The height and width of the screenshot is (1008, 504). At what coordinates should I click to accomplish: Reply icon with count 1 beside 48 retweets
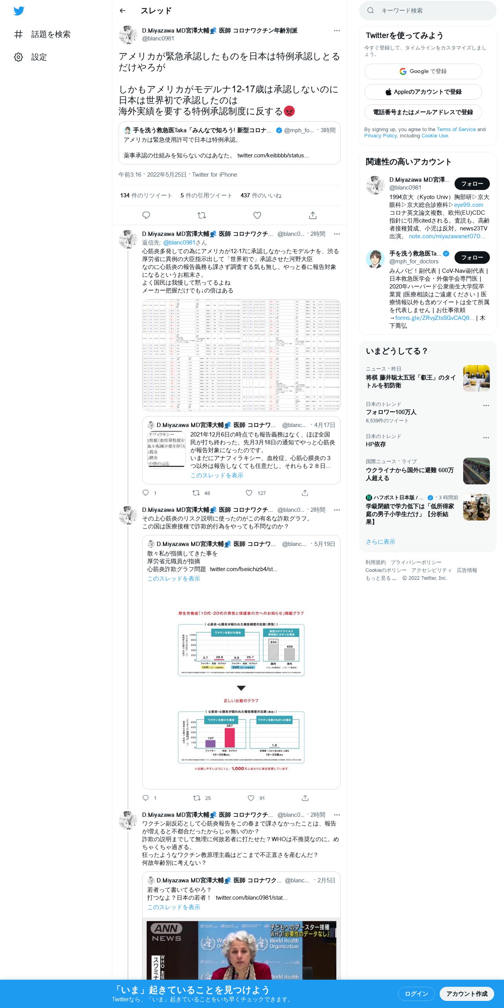tap(146, 493)
